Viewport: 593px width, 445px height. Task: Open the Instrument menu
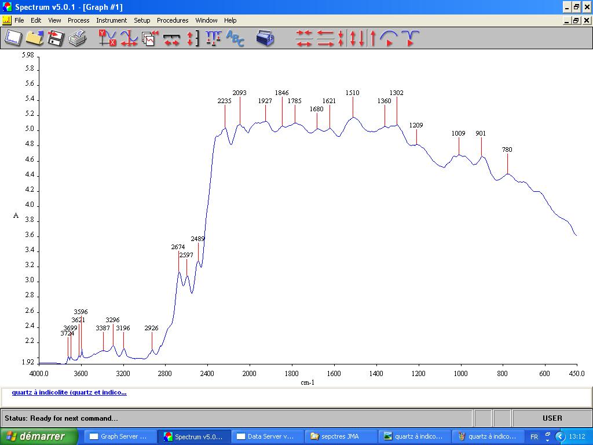(x=111, y=20)
